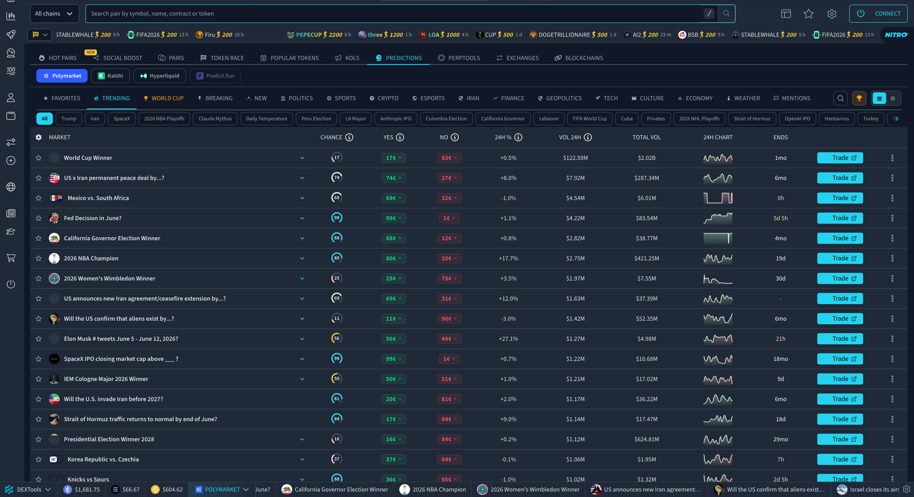Screen dimensions: 914x497
Task: Click the pair search input field
Action: click(x=393, y=14)
